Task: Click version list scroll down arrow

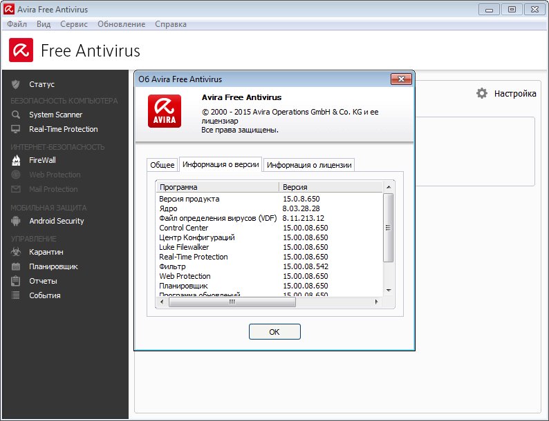Action: click(389, 291)
